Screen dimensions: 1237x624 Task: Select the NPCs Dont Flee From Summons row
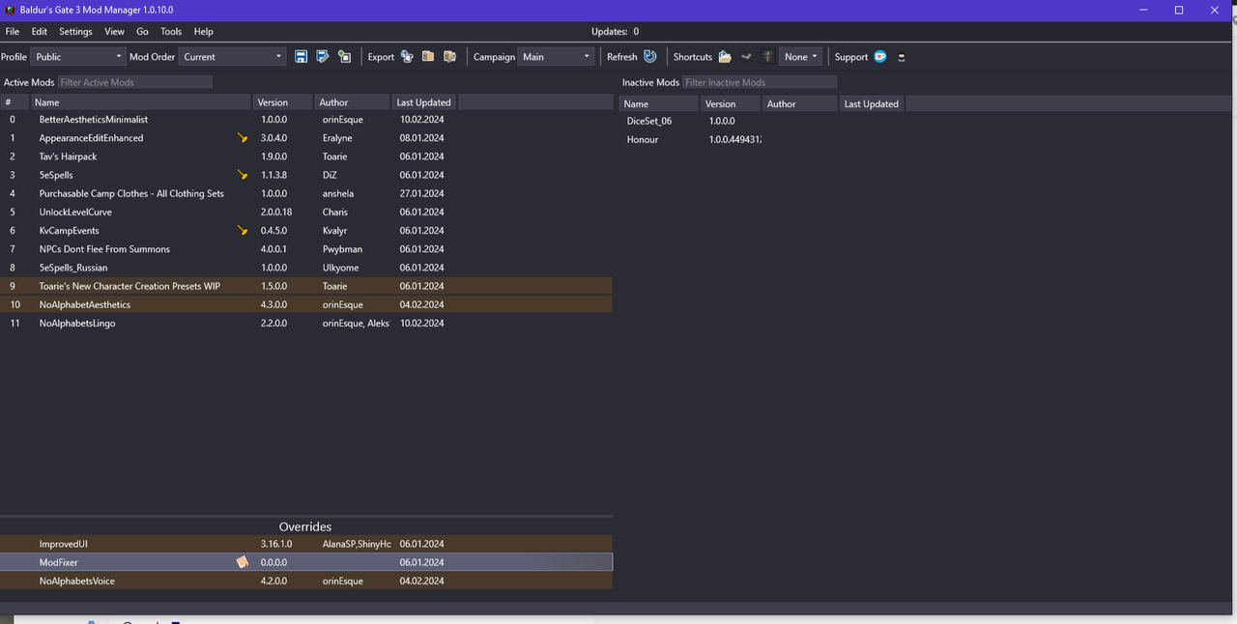(x=306, y=249)
